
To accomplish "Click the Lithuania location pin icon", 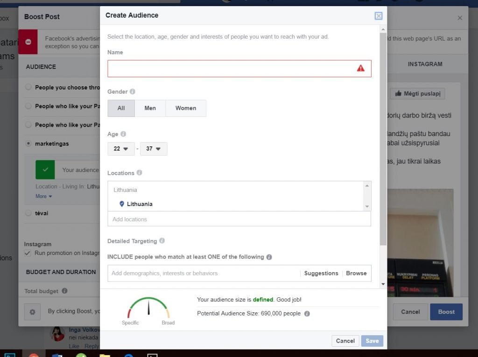I will click(122, 204).
